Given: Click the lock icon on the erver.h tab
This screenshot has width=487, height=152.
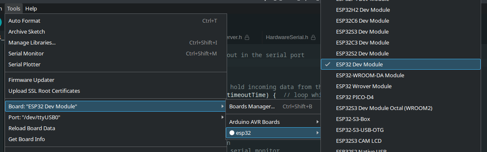Looking at the screenshot, I should click(x=247, y=37).
